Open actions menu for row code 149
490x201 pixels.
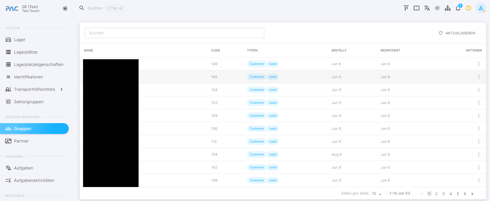[479, 64]
